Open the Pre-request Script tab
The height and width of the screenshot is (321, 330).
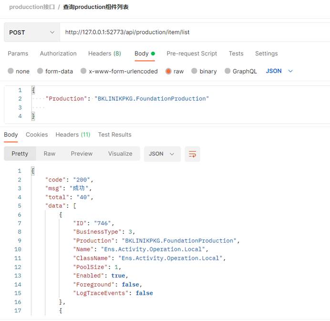[x=192, y=53]
